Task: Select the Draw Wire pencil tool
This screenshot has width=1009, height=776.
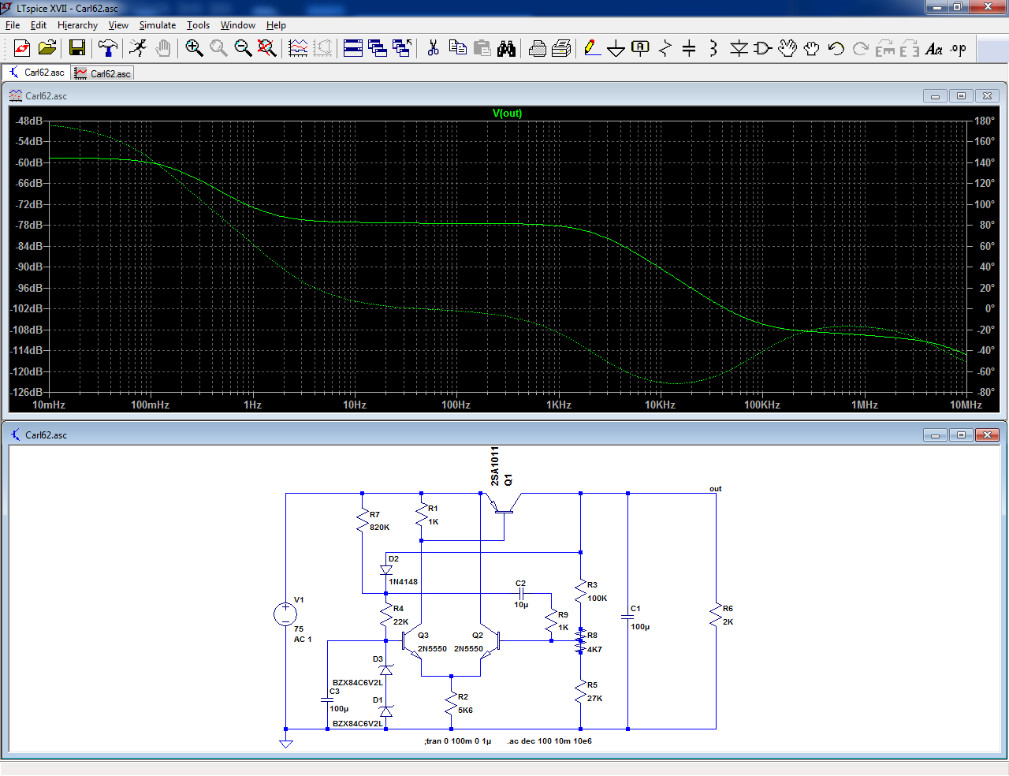Action: coord(592,49)
